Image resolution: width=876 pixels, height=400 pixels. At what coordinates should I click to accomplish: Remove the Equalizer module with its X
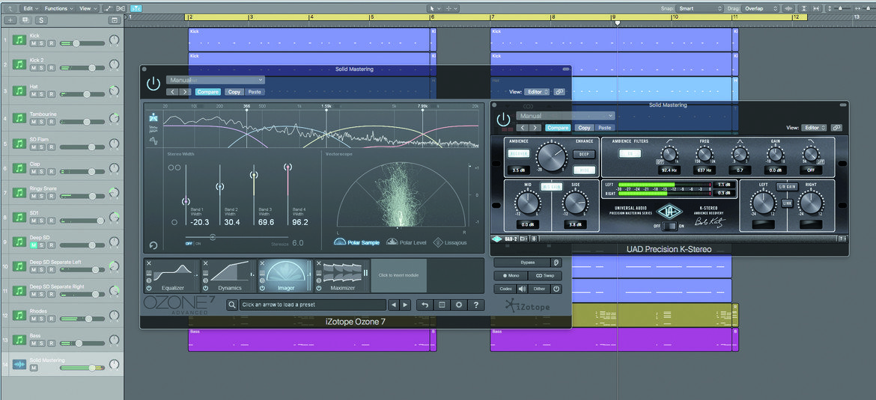[x=149, y=263]
